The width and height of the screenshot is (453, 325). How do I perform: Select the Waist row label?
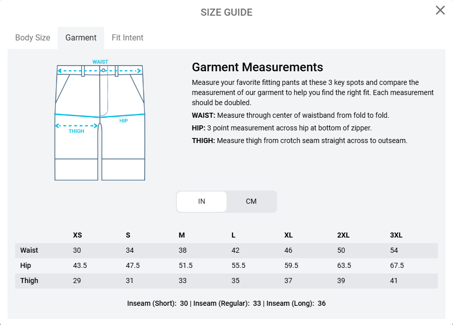tap(29, 250)
